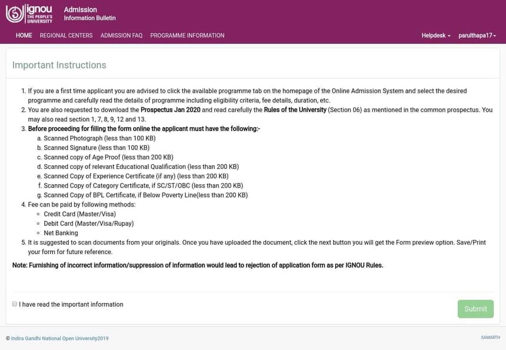Open the REGIONAL CENTERS page
This screenshot has height=350, width=506.
tap(66, 36)
